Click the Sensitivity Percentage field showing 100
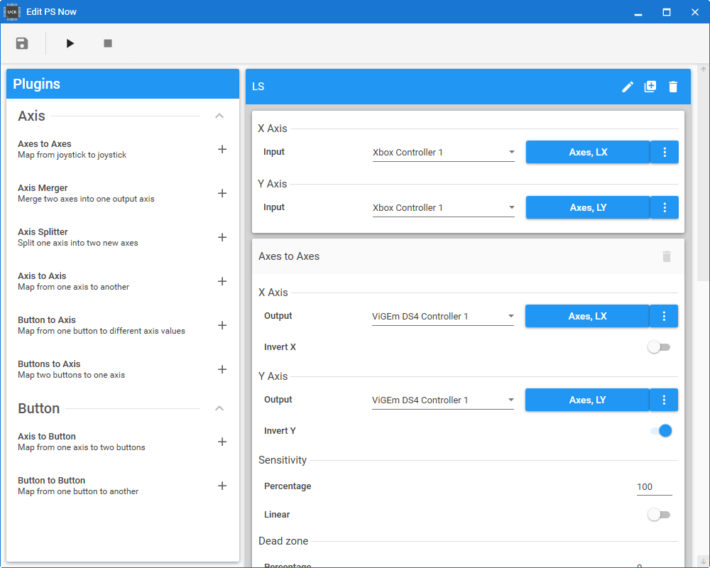The width and height of the screenshot is (710, 568). [x=654, y=487]
